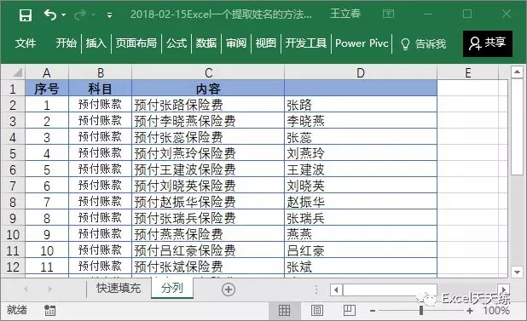Click the zoom slider handle

click(420, 311)
